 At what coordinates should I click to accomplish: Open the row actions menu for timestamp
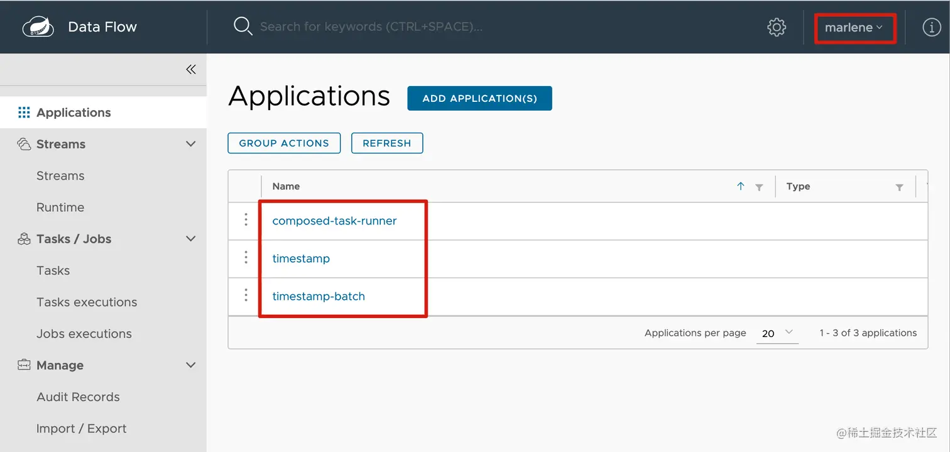tap(246, 258)
